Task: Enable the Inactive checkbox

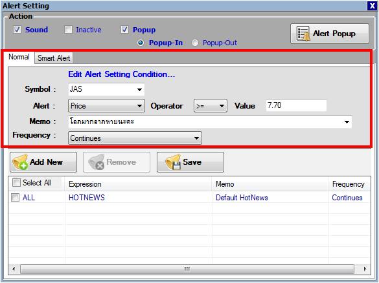Action: pos(68,30)
